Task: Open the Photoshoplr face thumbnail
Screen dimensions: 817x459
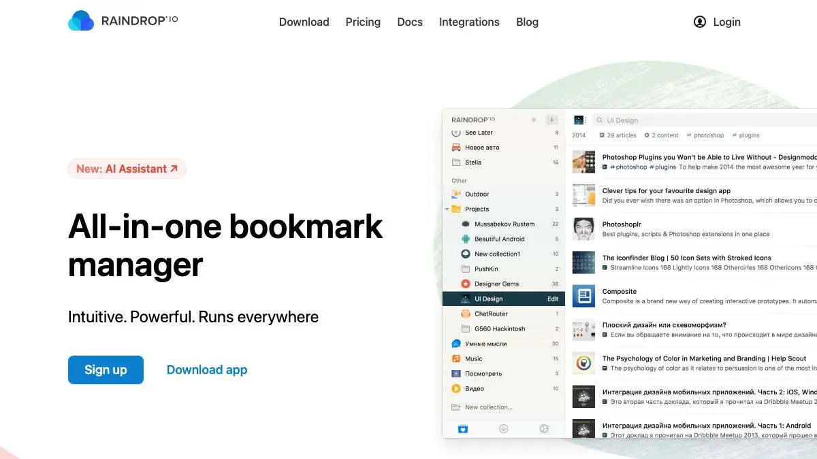Action: pos(583,229)
